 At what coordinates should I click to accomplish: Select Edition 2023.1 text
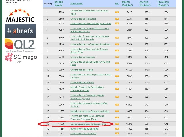[x=11, y=3]
